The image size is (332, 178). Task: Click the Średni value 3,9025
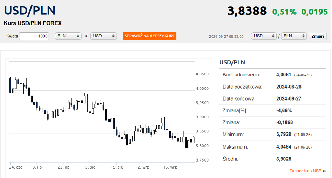(284, 159)
